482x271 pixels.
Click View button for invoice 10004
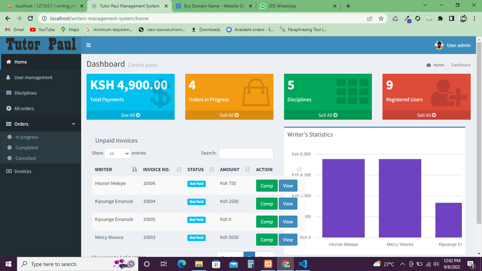pos(288,204)
